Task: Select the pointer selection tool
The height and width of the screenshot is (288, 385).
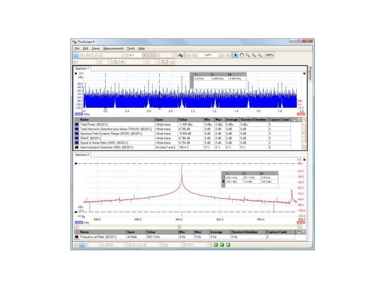Action: (x=235, y=55)
